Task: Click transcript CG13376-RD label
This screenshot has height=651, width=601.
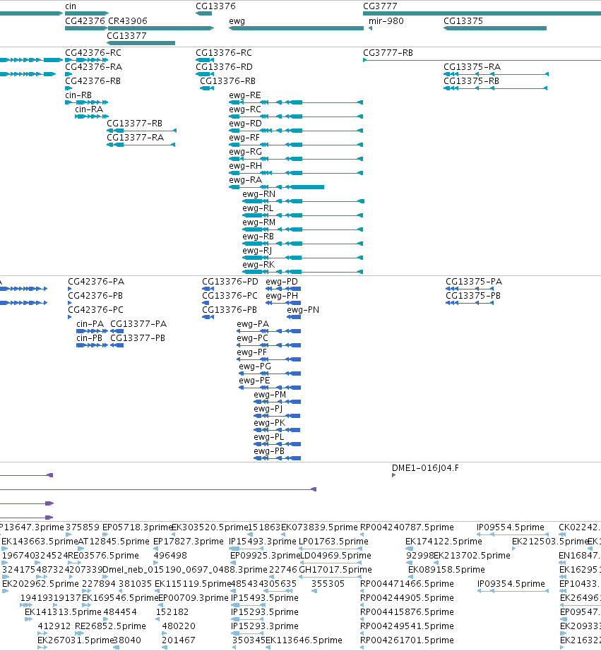Action: point(224,67)
